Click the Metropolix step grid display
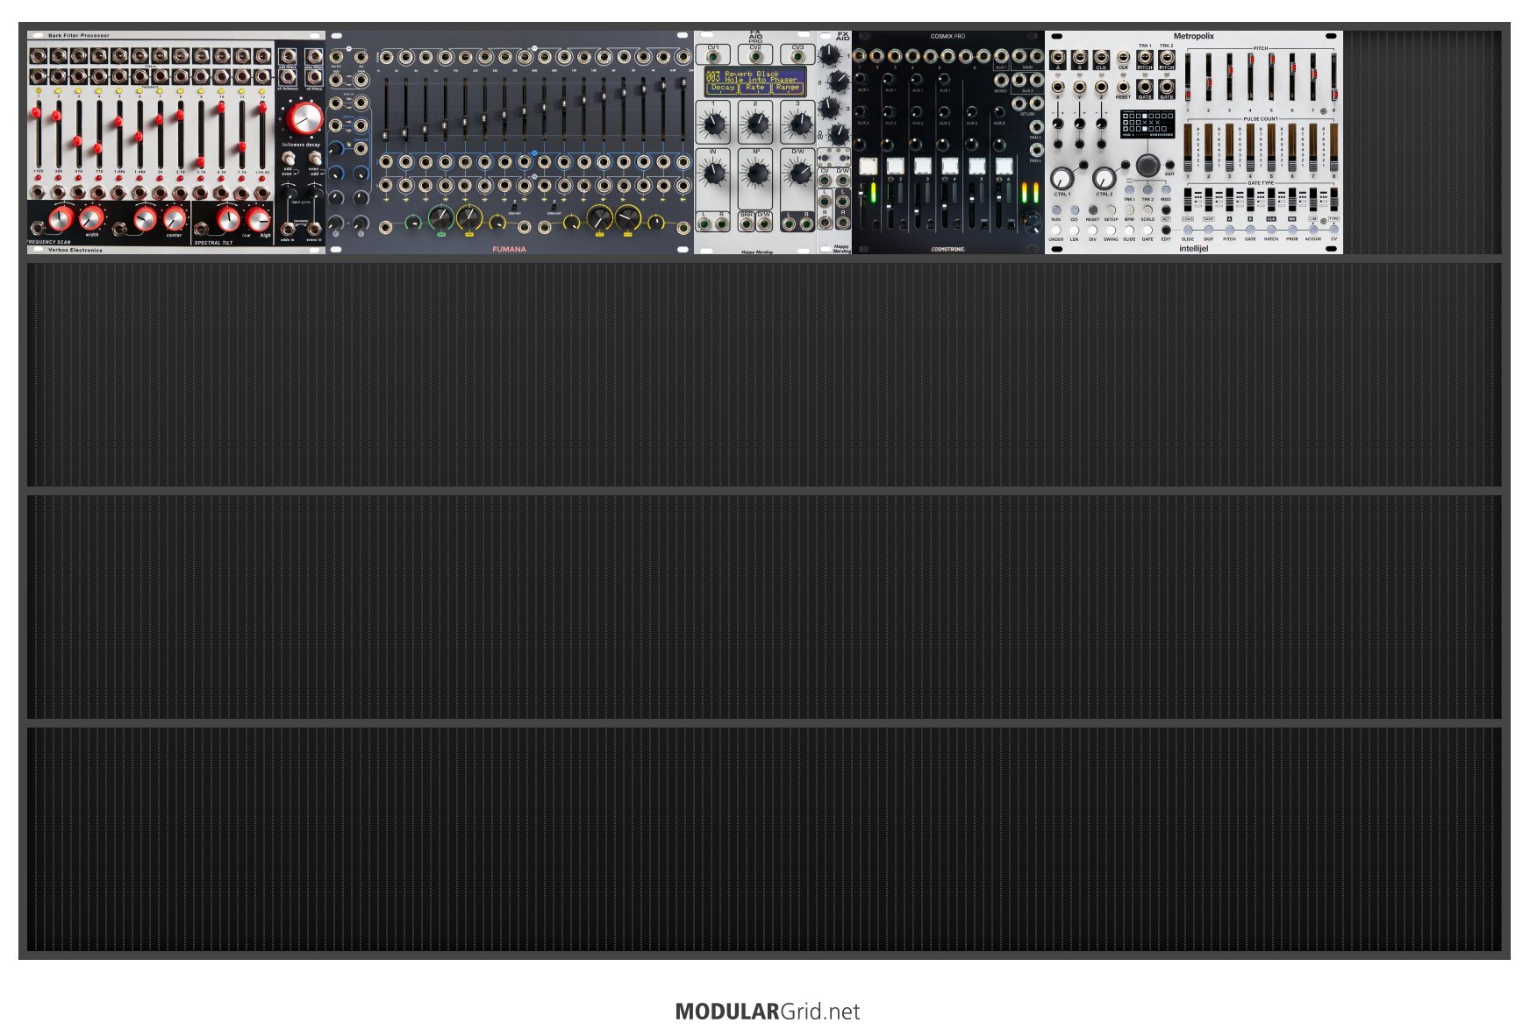This screenshot has width=1537, height=1030. pyautogui.click(x=1147, y=124)
